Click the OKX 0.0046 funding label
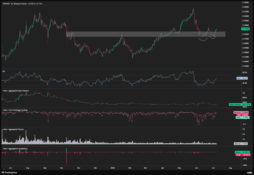Screen dimensions: 254x175 point(242,115)
